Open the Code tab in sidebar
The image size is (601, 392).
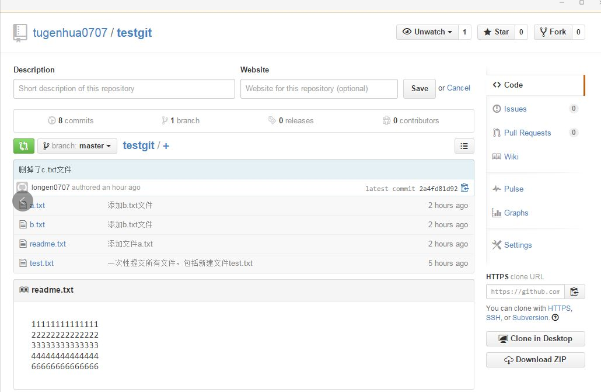(536, 85)
